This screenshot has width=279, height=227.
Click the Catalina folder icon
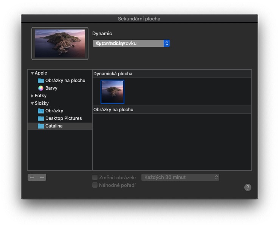(41, 126)
